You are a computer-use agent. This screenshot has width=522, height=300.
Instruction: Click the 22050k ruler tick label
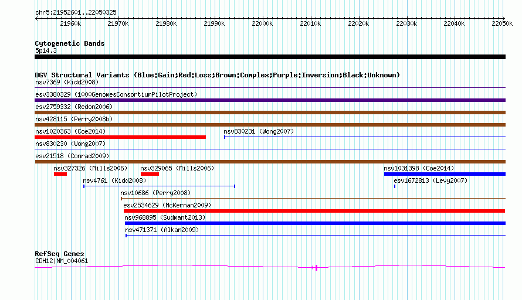pyautogui.click(x=502, y=23)
